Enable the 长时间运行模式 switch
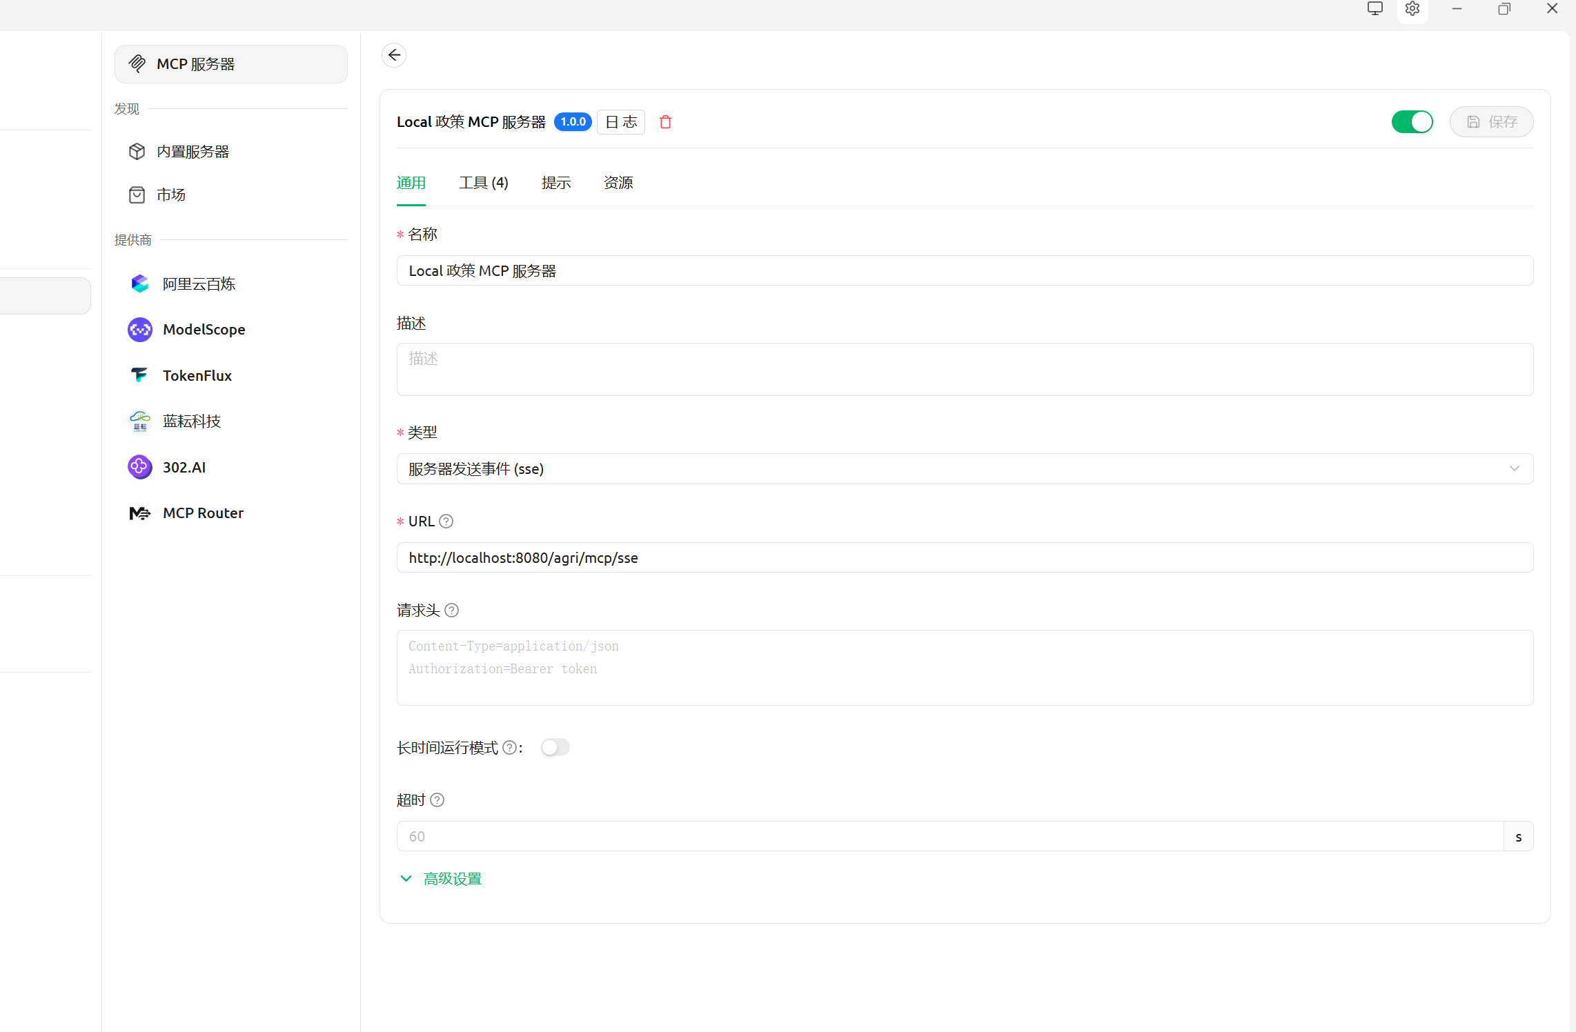This screenshot has width=1576, height=1032. (x=555, y=748)
